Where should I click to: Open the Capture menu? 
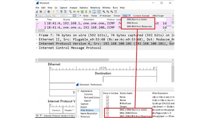[63, 8]
